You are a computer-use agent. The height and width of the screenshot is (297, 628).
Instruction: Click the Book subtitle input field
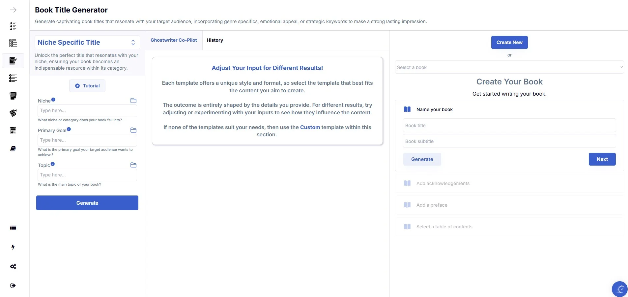509,141
